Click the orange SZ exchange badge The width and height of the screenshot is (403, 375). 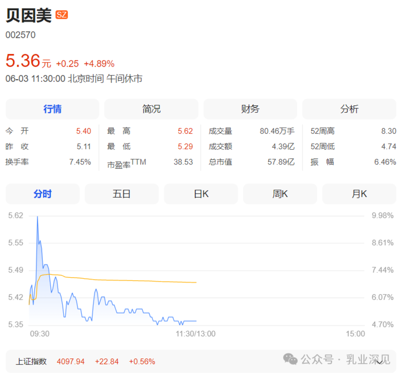62,15
